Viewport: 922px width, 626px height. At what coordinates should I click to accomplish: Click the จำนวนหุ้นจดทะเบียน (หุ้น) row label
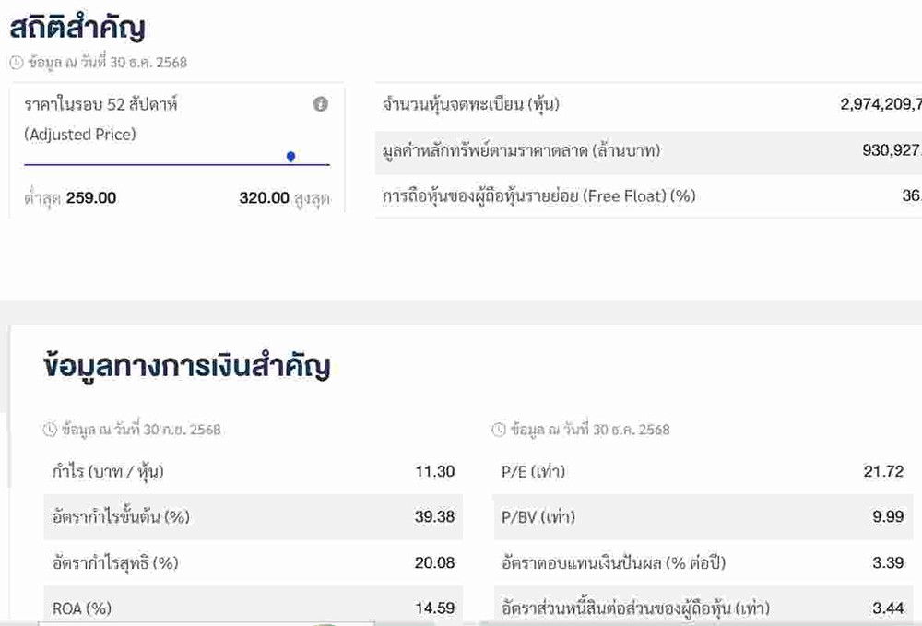tap(471, 104)
